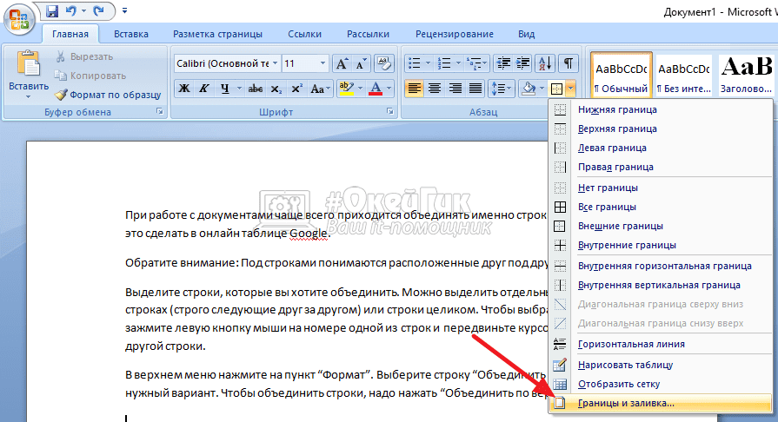778x422 pixels.
Task: Click shading paint bucket icon
Action: [529, 89]
